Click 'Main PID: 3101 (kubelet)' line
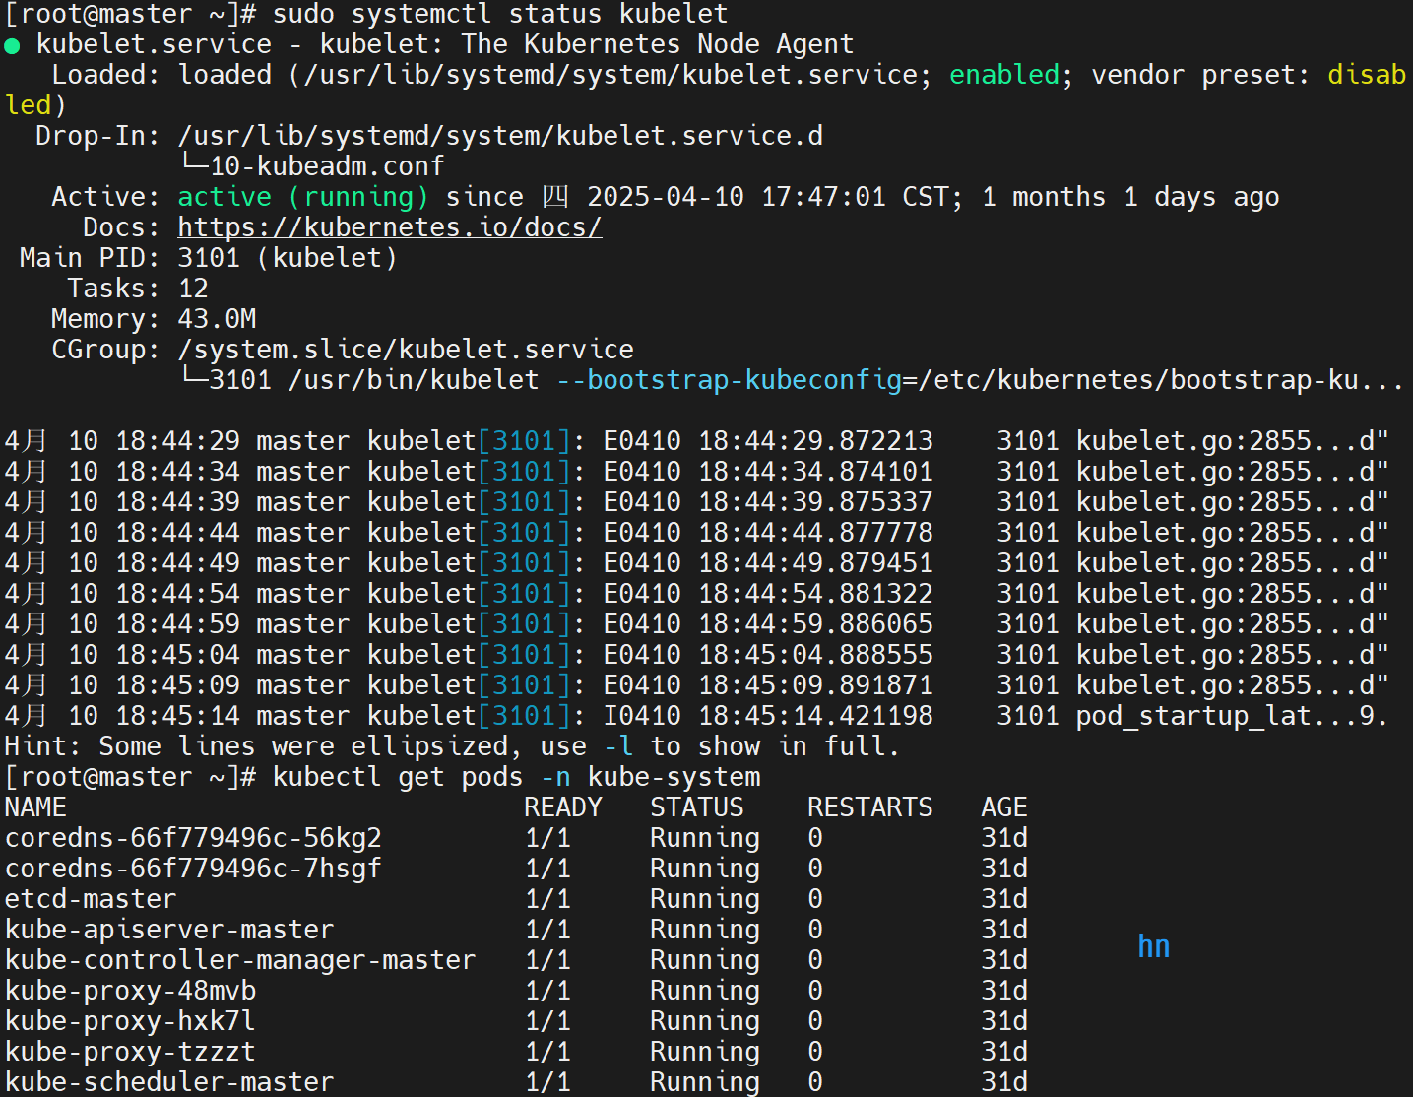The width and height of the screenshot is (1413, 1097). 209,257
